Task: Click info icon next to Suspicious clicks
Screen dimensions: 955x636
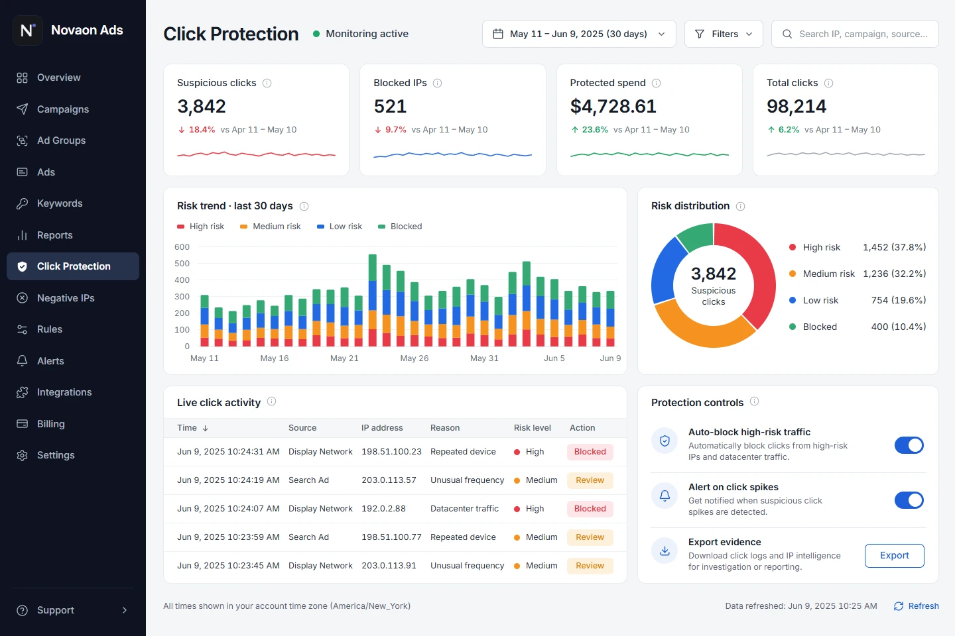Action: [267, 83]
